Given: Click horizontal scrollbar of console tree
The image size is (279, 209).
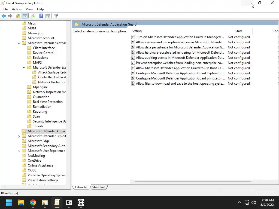Looking at the screenshot, I should point(22,187).
